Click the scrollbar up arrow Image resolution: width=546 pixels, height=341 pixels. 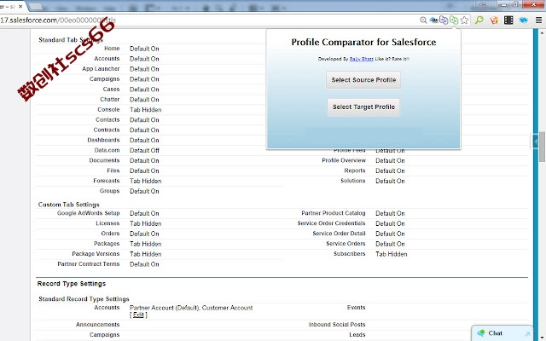tap(543, 32)
